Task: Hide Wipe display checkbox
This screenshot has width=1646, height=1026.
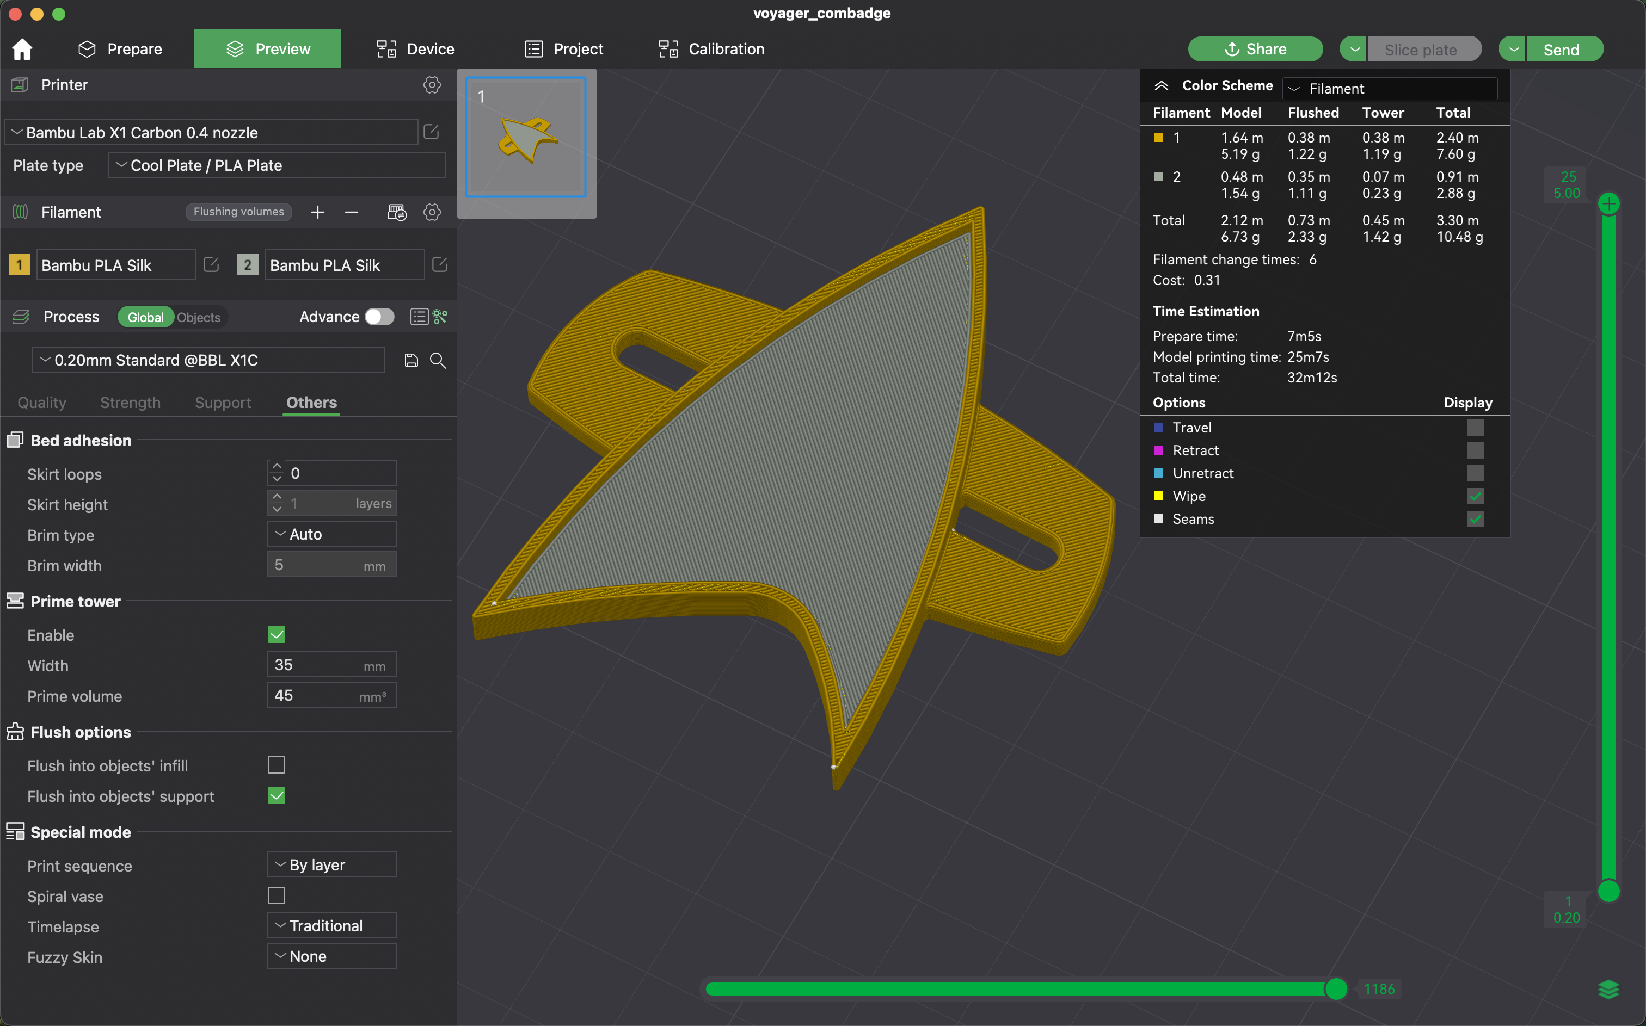Action: 1475,496
